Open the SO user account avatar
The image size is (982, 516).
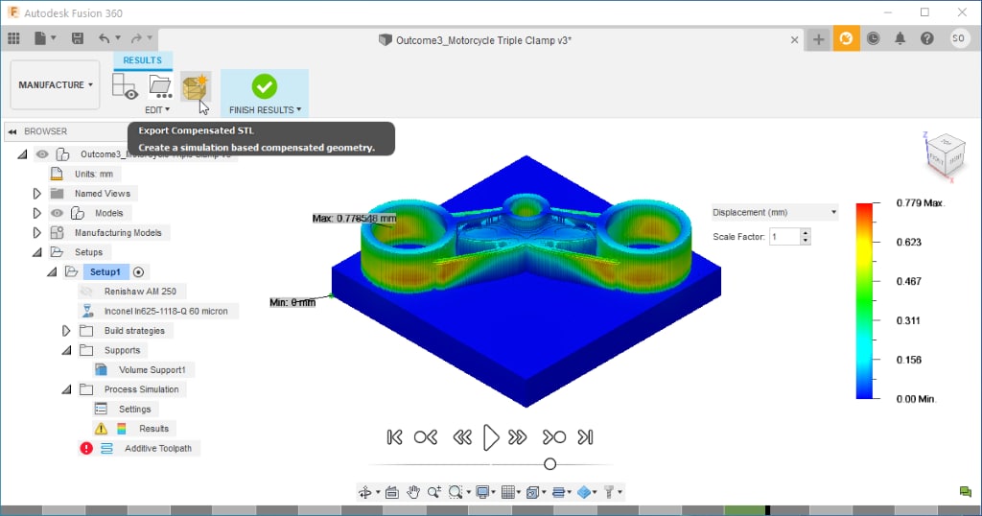click(959, 38)
